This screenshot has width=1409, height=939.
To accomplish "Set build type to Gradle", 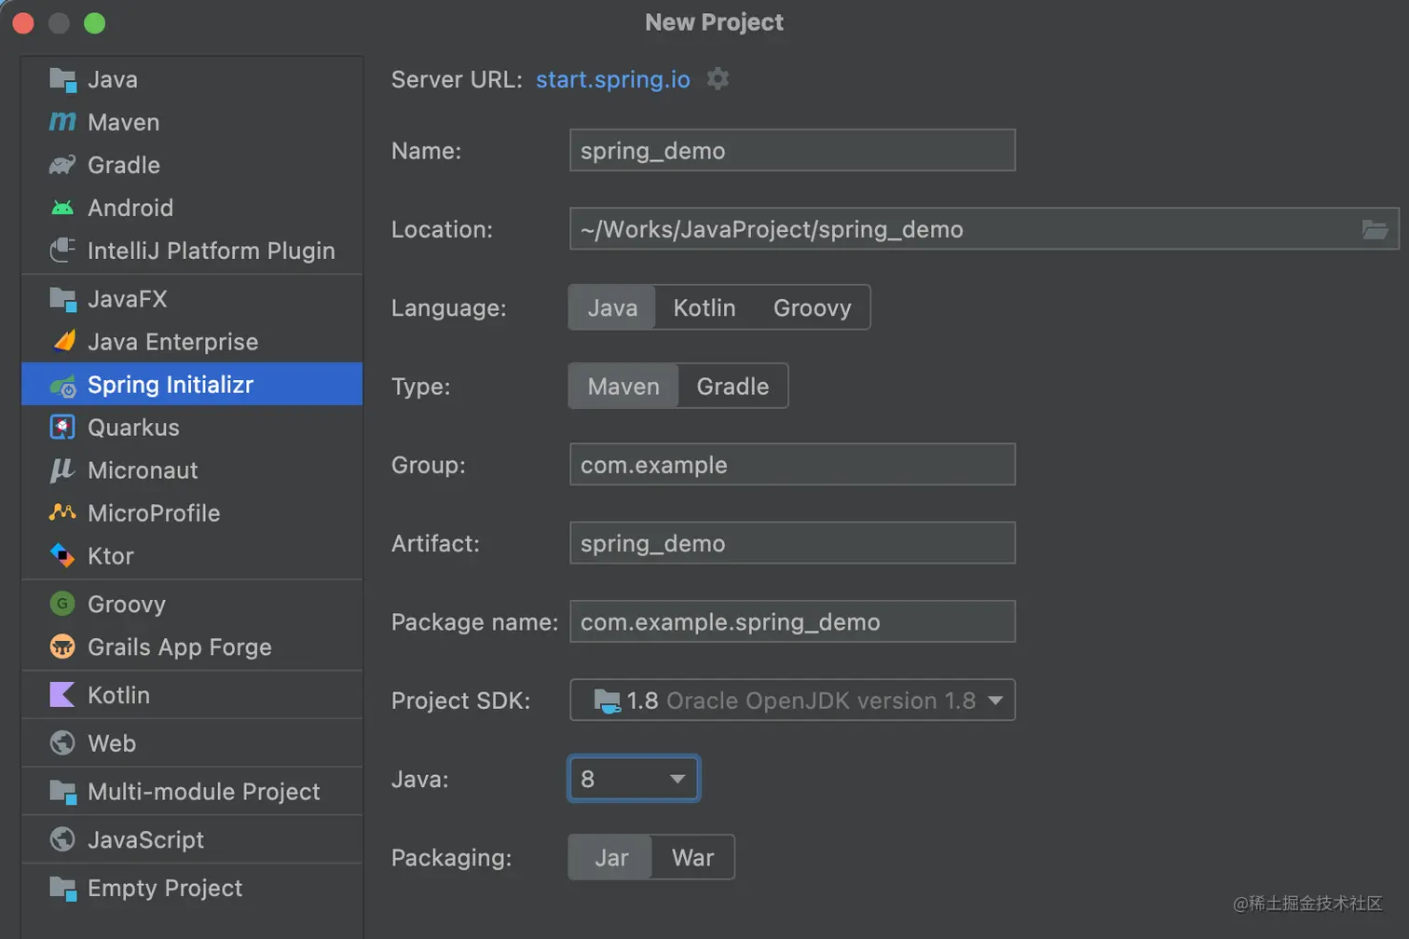I will click(x=732, y=387).
